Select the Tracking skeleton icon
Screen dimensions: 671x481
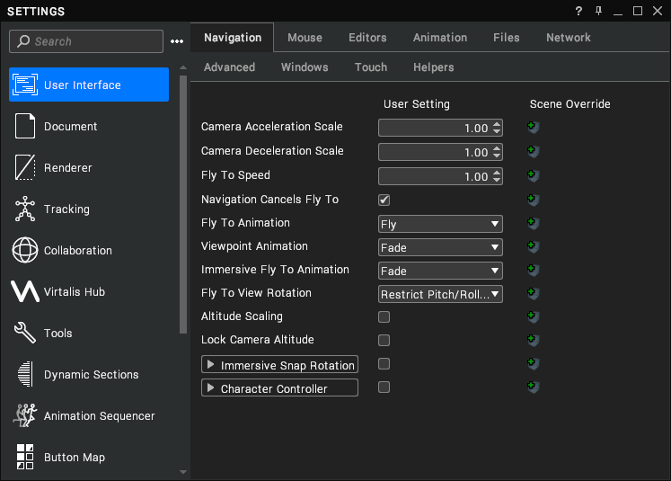tap(25, 209)
